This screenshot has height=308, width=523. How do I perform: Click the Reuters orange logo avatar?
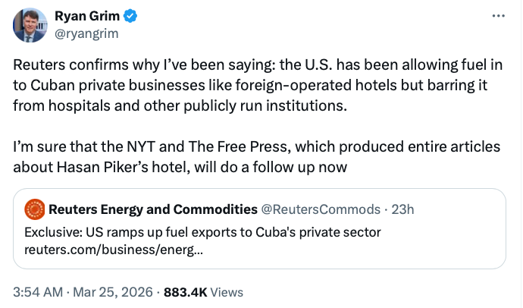point(34,209)
